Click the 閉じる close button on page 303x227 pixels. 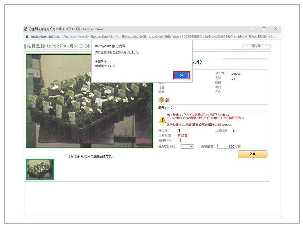click(x=256, y=46)
